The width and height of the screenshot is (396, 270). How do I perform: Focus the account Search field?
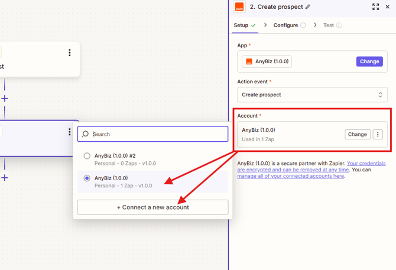point(153,134)
